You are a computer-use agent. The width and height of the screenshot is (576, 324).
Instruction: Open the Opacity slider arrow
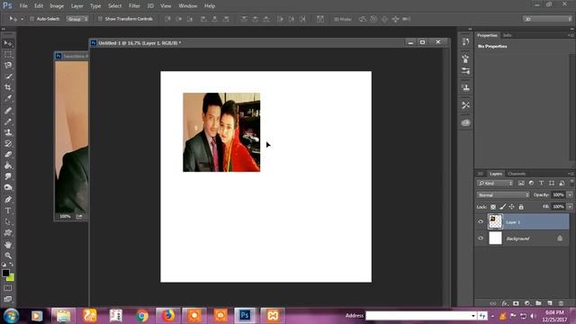click(x=570, y=194)
